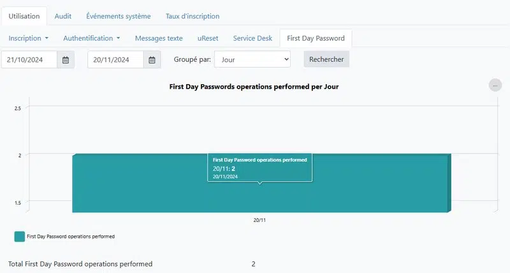The height and width of the screenshot is (273, 510).
Task: Click the 20/11 x-axis label
Action: (x=259, y=220)
